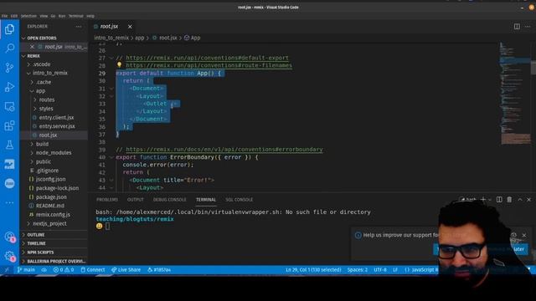Open editor More Actions menu

tap(528, 27)
